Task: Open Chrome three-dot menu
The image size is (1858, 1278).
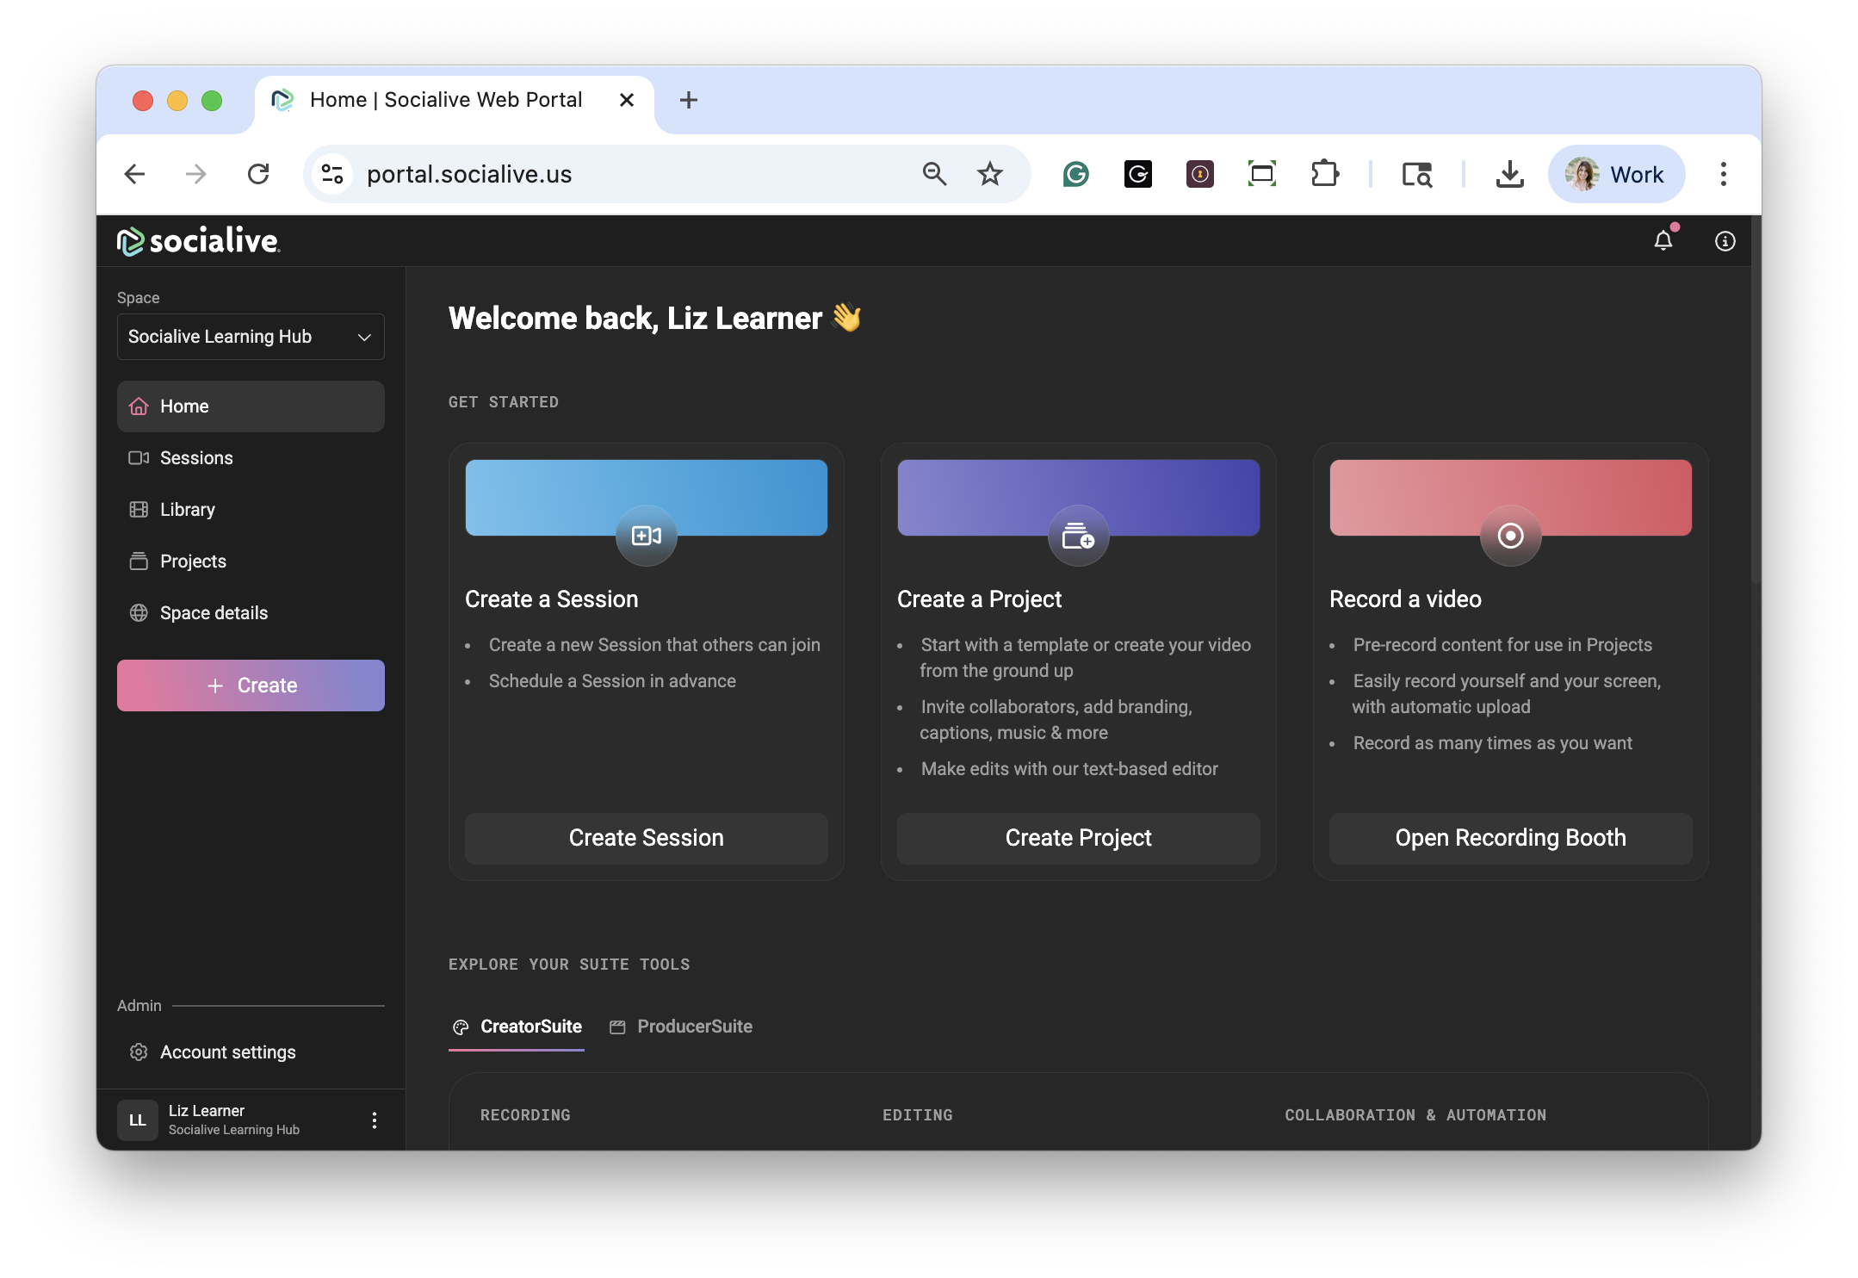Action: tap(1723, 174)
